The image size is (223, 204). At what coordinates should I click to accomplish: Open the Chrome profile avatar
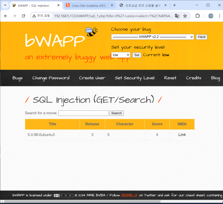[211, 16]
